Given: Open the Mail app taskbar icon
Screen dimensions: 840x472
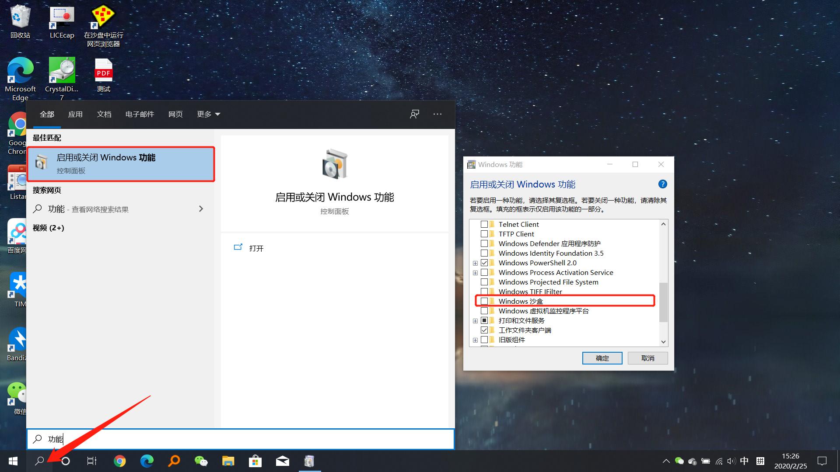Looking at the screenshot, I should [x=282, y=461].
